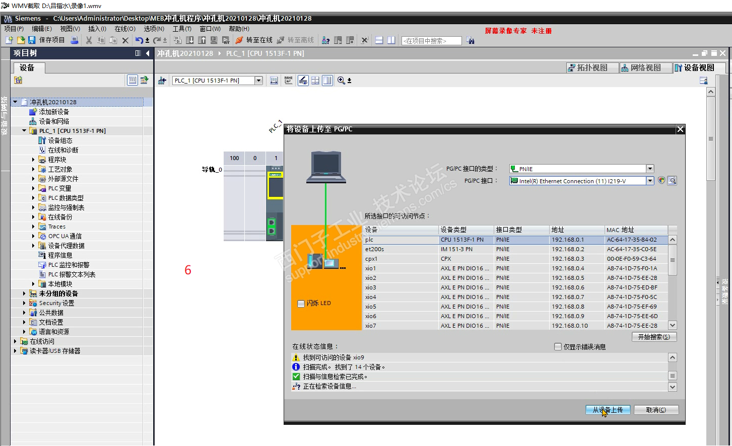Image resolution: width=732 pixels, height=446 pixels.
Task: Select 设备组态 in project tree
Action: click(60, 140)
